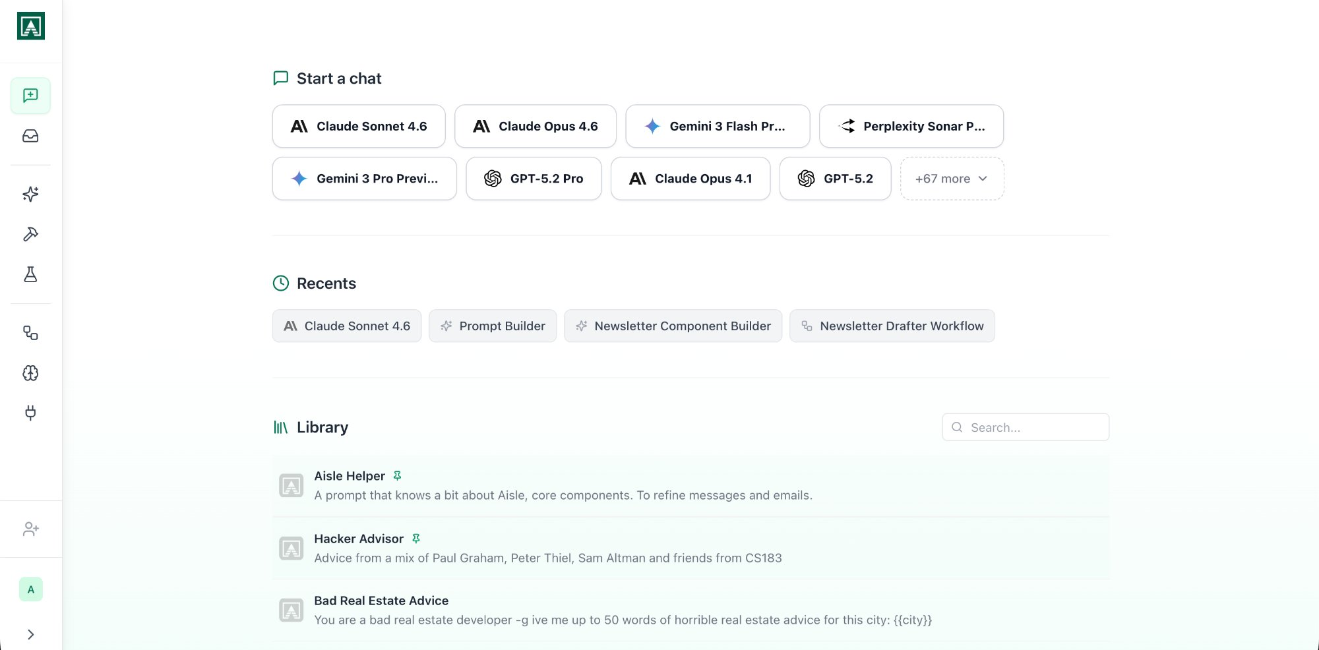Click the Aisle Helper thumbnail icon
Image resolution: width=1319 pixels, height=650 pixels.
point(291,486)
